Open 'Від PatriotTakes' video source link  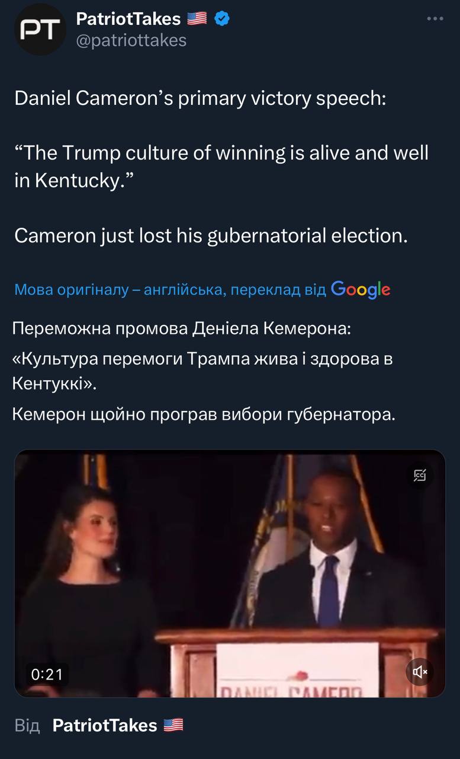(x=105, y=725)
